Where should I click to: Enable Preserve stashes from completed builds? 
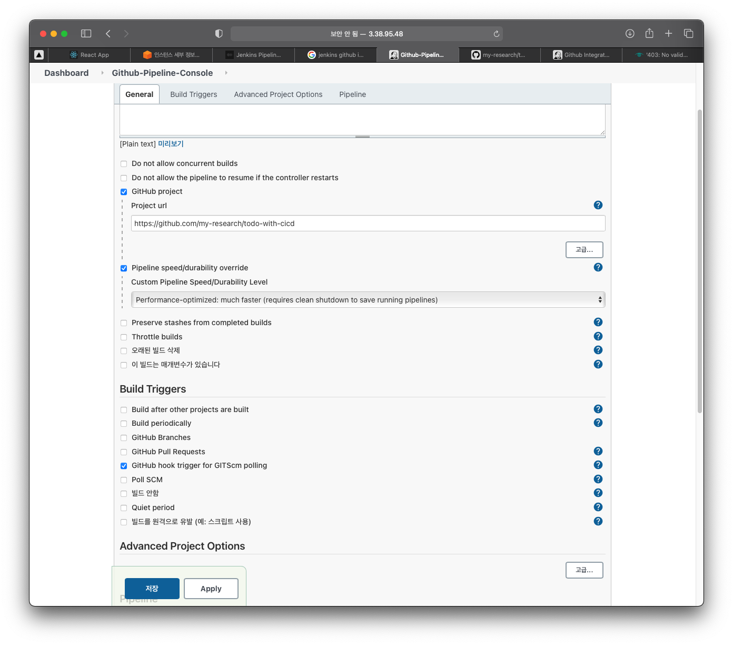(x=124, y=323)
